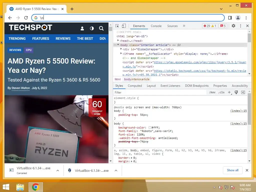Open the Accessibility tab
The width and height of the screenshot is (256, 192).
(x=240, y=86)
